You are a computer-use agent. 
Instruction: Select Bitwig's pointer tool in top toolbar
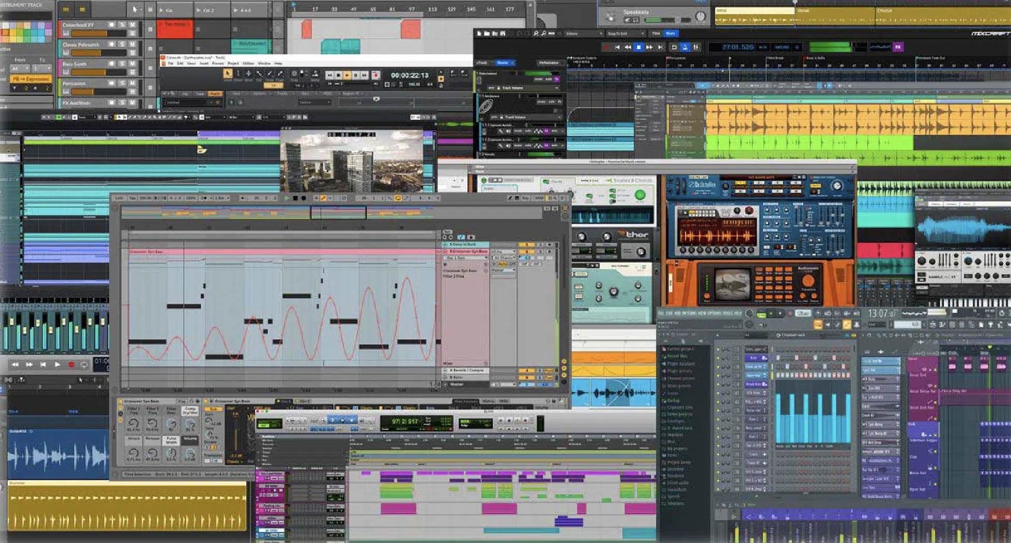point(135,9)
